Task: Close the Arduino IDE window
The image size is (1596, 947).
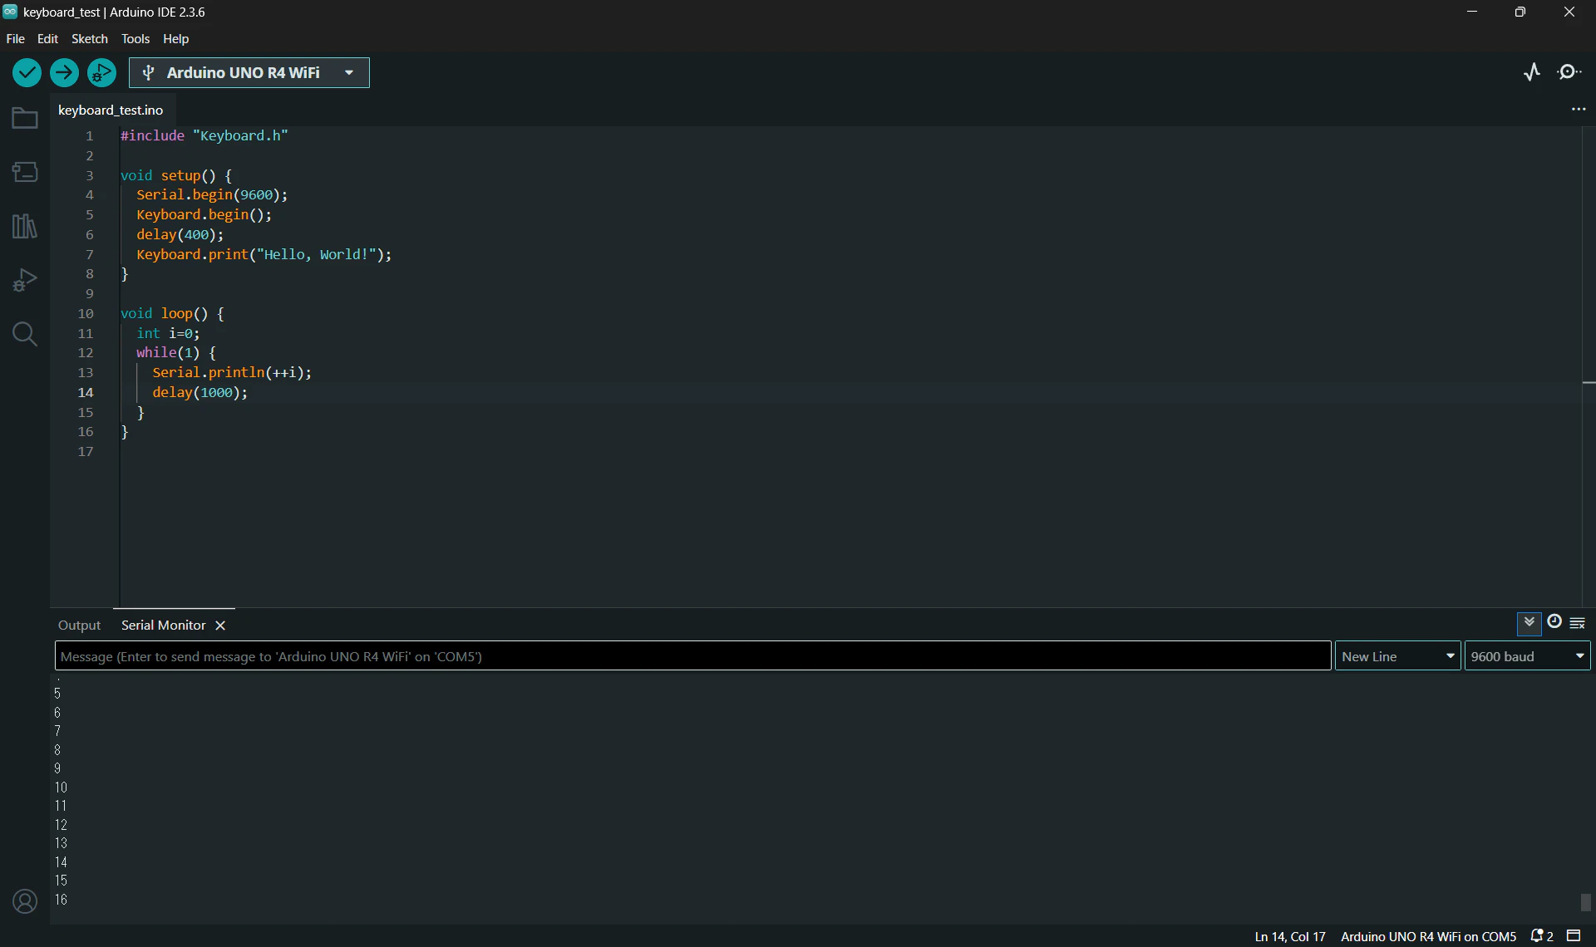Action: [x=1569, y=12]
